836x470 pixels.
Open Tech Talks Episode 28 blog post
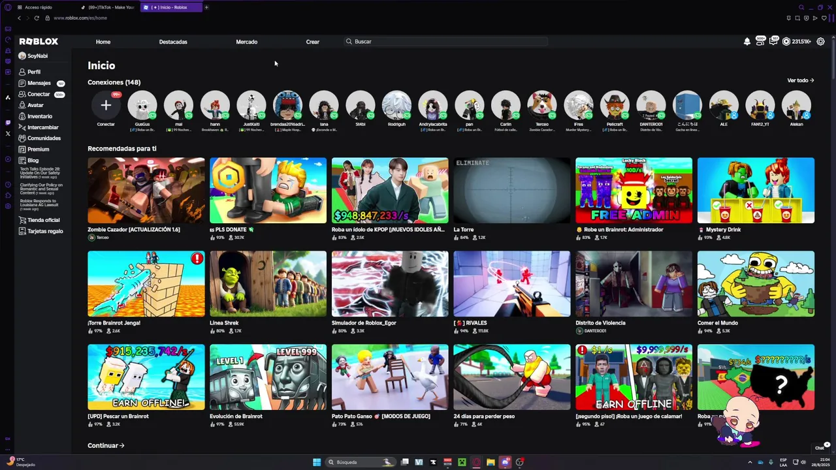tap(40, 173)
